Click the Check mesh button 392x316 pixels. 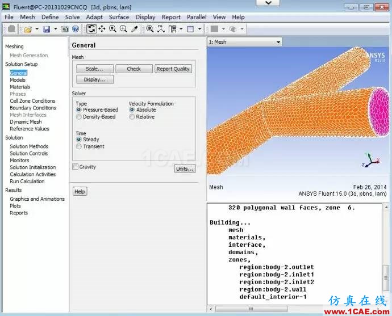[x=134, y=69]
